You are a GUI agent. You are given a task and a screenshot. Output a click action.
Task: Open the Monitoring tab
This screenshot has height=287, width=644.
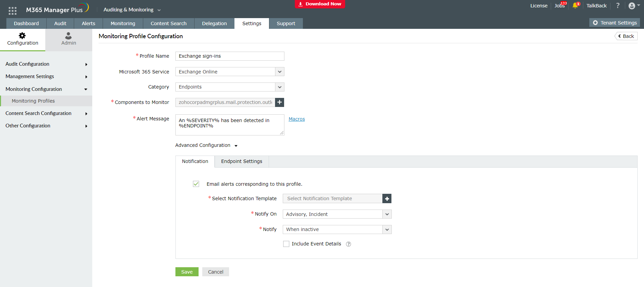click(x=123, y=23)
